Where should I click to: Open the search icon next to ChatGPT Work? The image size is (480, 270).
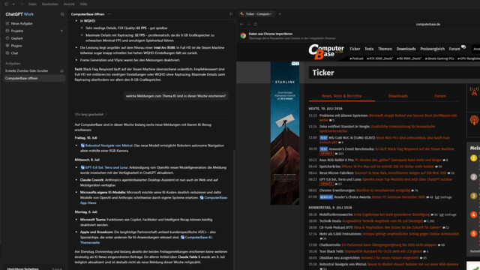pos(62,14)
